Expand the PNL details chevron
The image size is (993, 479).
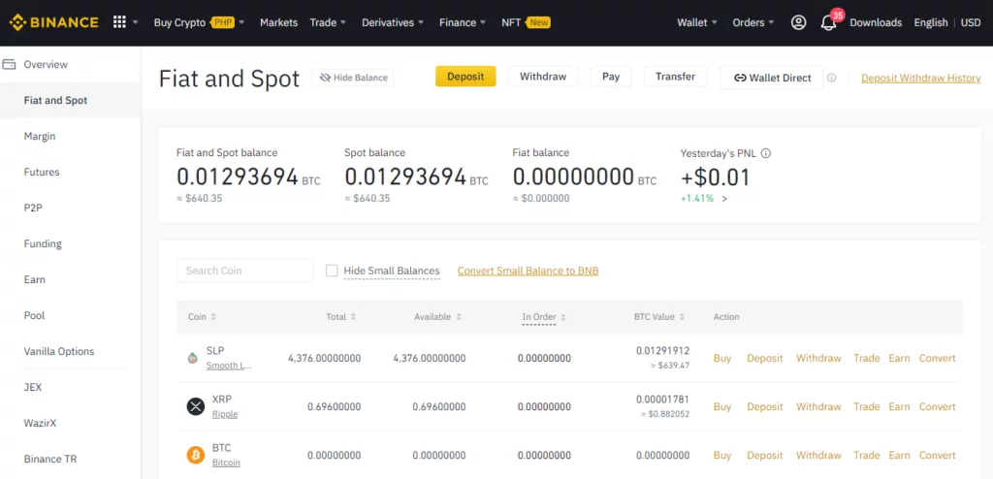tap(724, 199)
